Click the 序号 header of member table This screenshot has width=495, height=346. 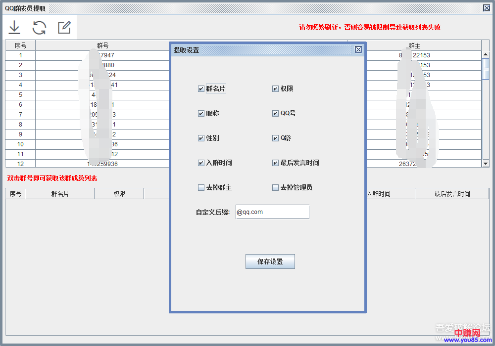15,194
